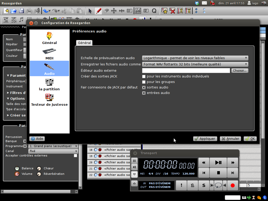This screenshot has height=201, width=268.
Task: Click the 'Éditeur audio externe' text field
Action: (x=186, y=70)
